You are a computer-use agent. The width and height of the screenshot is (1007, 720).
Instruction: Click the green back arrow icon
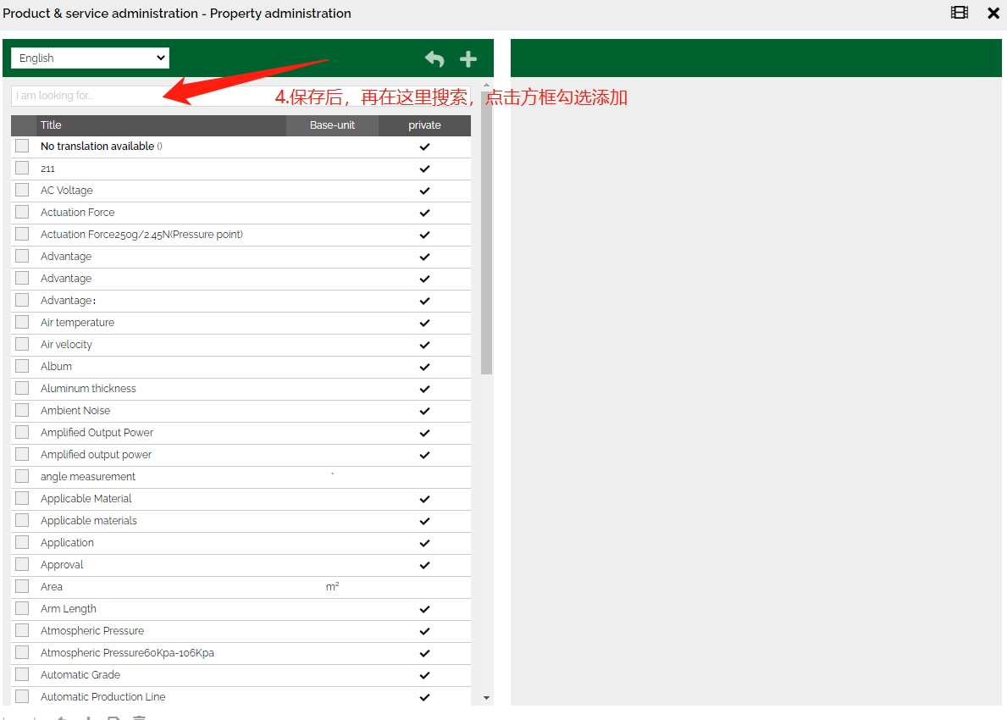coord(434,58)
